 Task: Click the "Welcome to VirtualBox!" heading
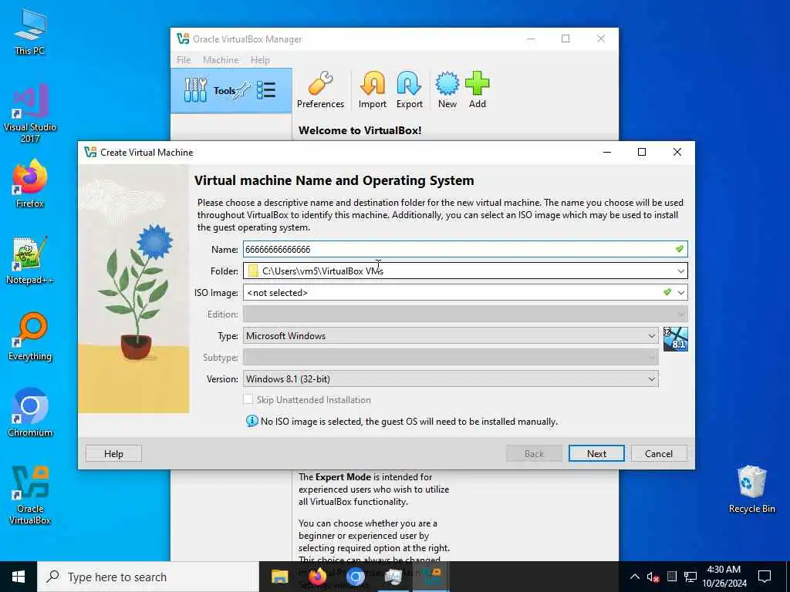click(360, 130)
